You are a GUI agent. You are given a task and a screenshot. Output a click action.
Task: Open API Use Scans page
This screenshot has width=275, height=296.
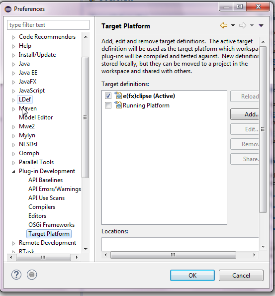(x=46, y=198)
